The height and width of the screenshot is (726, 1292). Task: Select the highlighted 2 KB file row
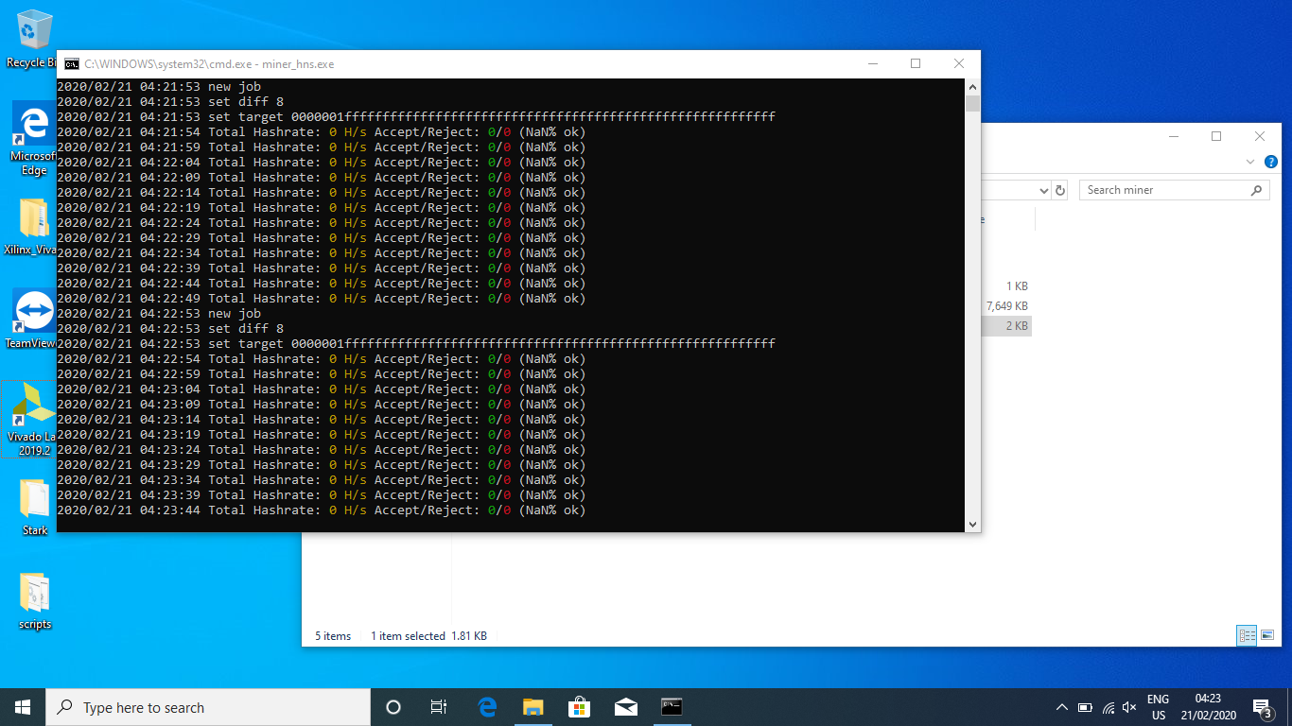pos(1007,326)
